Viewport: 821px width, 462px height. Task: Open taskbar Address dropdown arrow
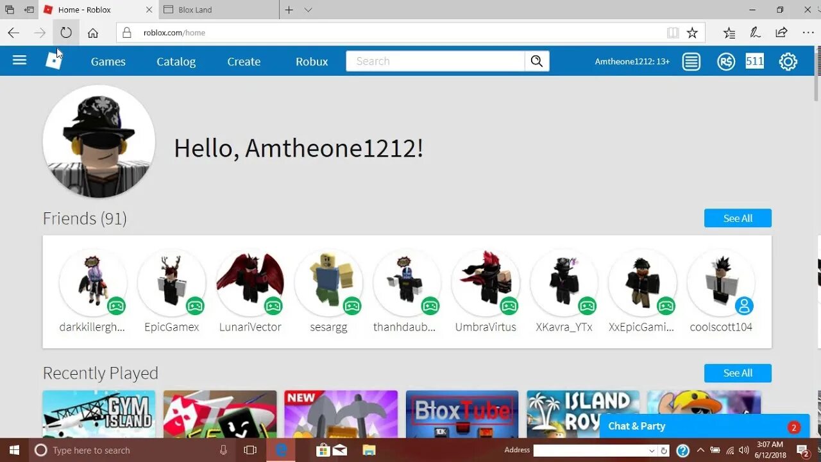pyautogui.click(x=652, y=450)
